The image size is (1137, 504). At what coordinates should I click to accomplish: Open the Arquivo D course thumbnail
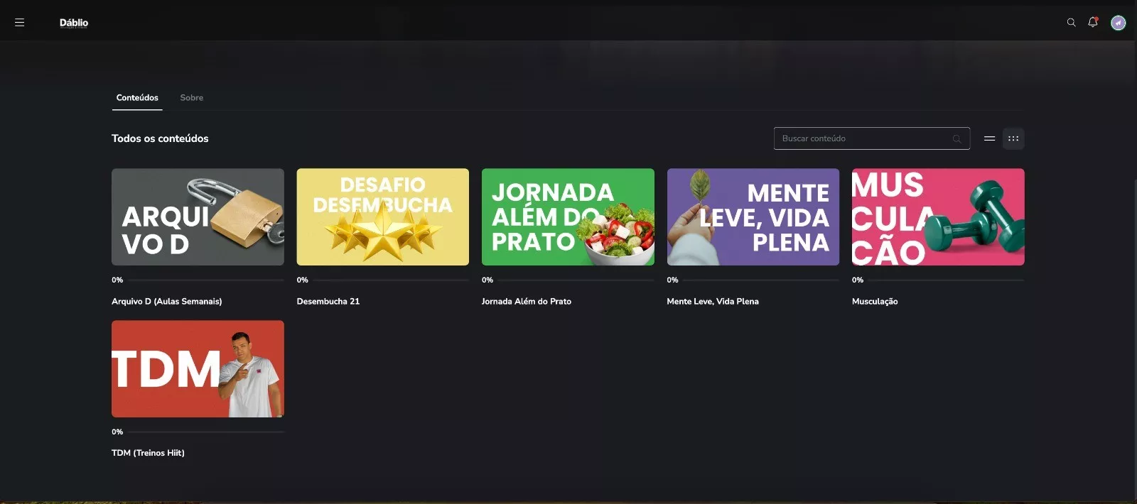198,217
